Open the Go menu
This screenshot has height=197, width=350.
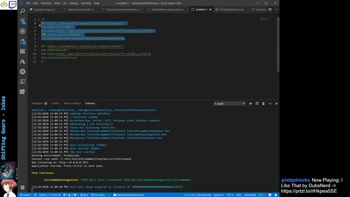tap(65, 3)
